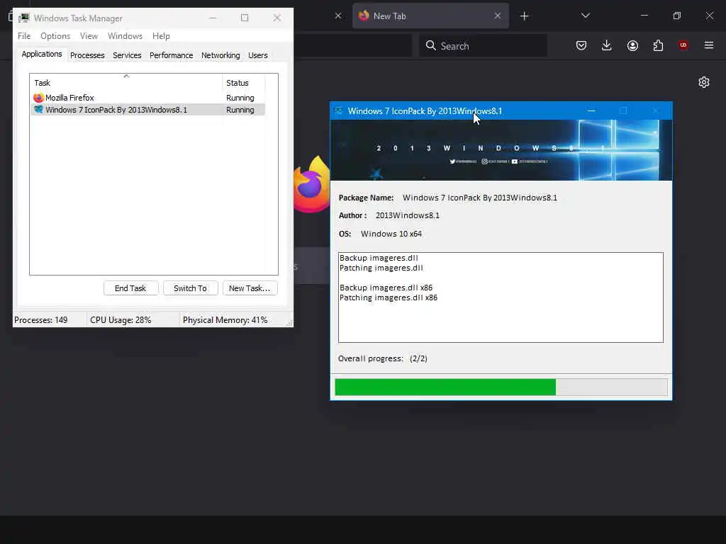Image resolution: width=726 pixels, height=544 pixels.
Task: Click the Firefox icon on New Tab
Action: pyautogui.click(x=311, y=185)
